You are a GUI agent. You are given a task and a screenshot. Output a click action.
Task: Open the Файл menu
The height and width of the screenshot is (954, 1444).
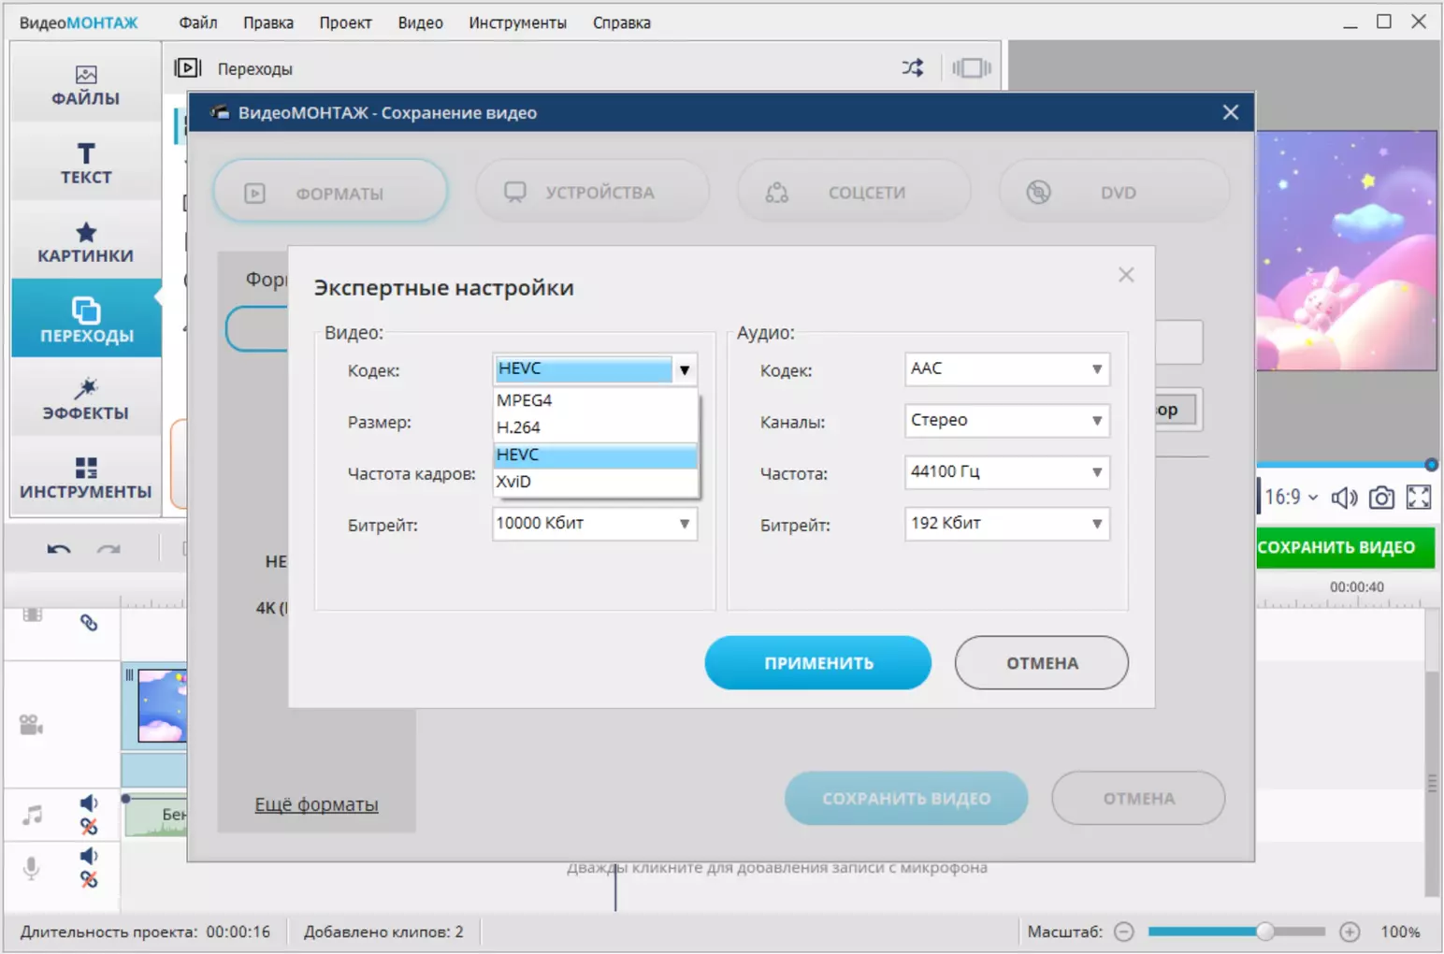tap(198, 22)
